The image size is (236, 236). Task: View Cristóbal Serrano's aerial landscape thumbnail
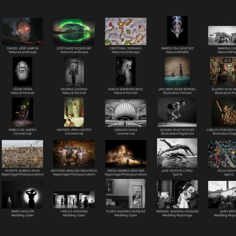pos(126,31)
